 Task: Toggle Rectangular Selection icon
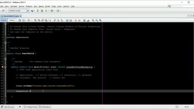(50, 20)
